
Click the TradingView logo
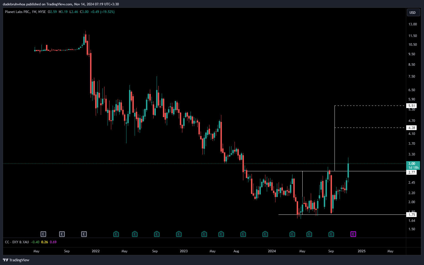pyautogui.click(x=16, y=260)
